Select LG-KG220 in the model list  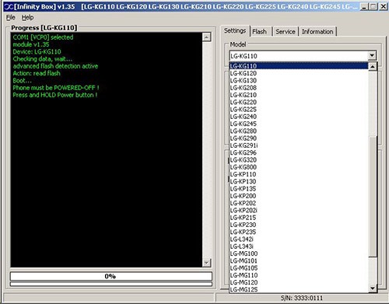pyautogui.click(x=299, y=102)
